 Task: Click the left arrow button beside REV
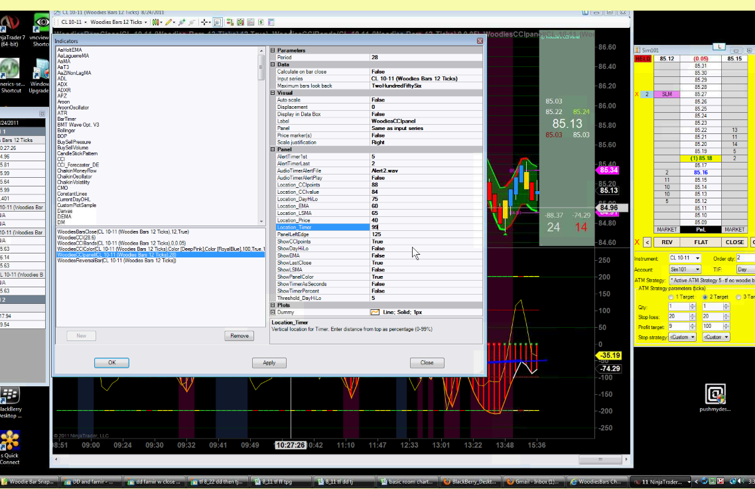(647, 242)
